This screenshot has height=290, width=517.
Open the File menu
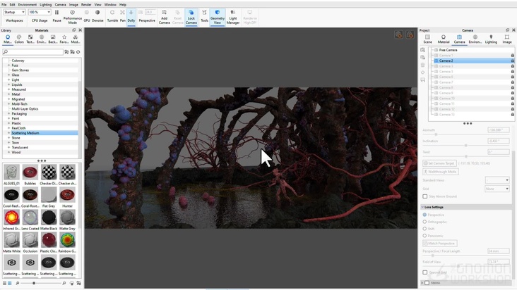tap(4, 5)
